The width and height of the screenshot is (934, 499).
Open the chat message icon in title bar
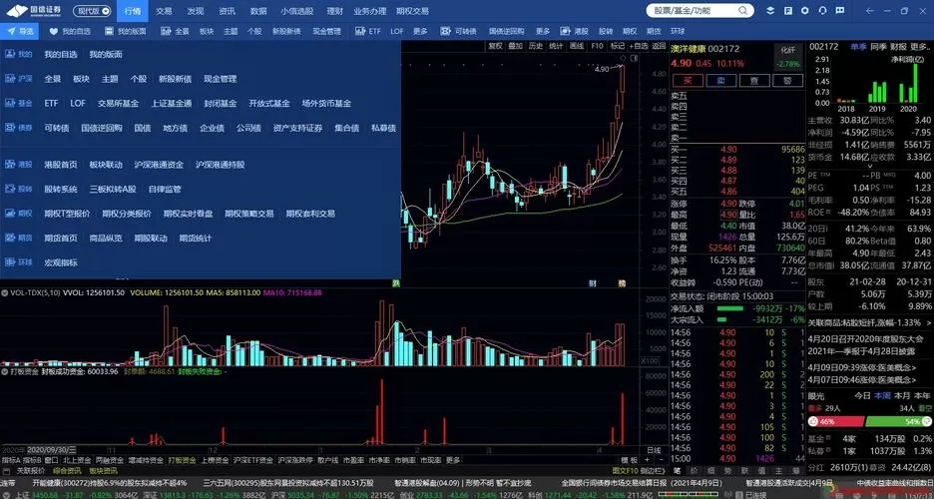coord(840,11)
